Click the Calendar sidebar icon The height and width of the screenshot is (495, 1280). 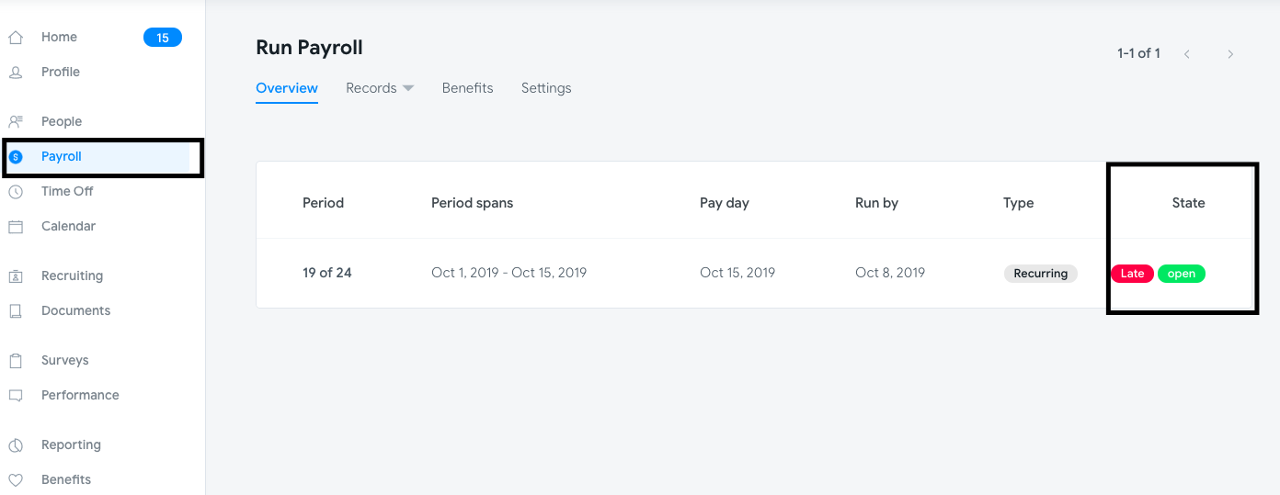(x=16, y=227)
